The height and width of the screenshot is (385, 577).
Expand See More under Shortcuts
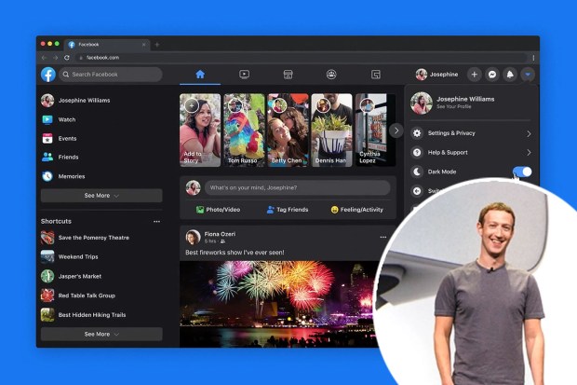pos(101,334)
